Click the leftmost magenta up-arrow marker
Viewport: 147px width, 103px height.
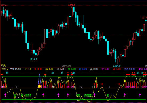5,95
